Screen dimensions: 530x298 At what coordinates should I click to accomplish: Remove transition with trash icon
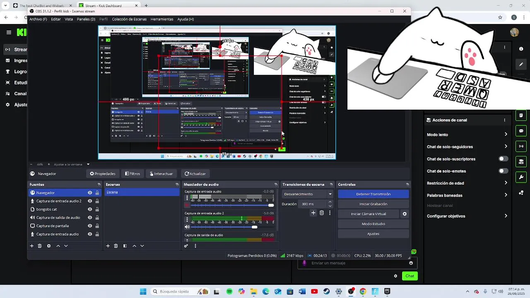[322, 213]
